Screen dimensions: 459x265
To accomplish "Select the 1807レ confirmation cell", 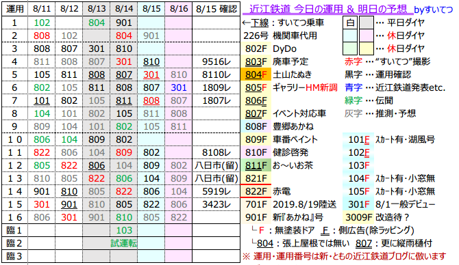I will (x=216, y=100).
